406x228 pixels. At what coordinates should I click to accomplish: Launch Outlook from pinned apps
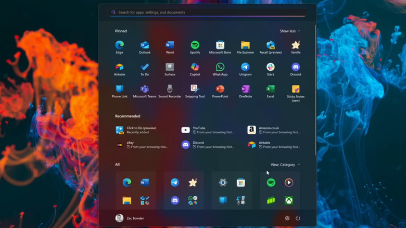point(145,47)
